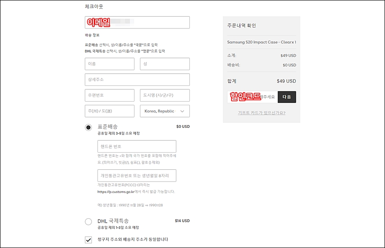Screen dimensions: 385x248
Task: Toggle billing address same as shipping checkbox
Action: (x=88, y=240)
